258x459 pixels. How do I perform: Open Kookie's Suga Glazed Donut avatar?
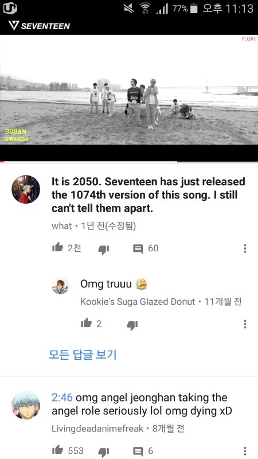pyautogui.click(x=60, y=286)
